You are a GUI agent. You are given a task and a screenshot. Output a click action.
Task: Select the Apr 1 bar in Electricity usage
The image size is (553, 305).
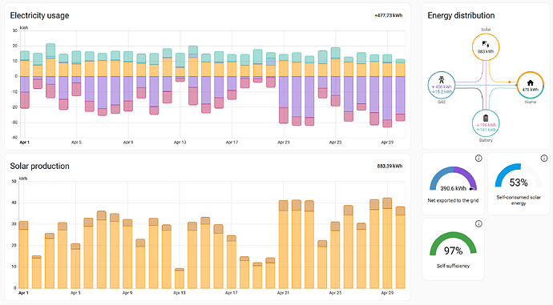25,79
